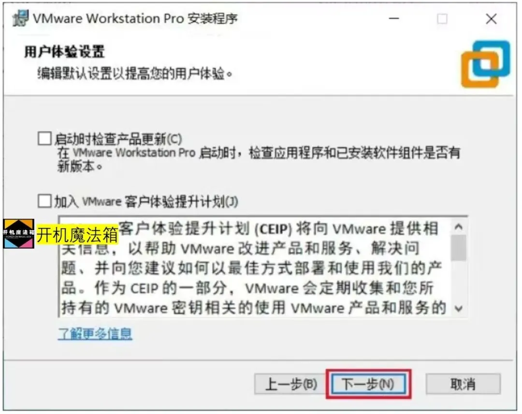The width and height of the screenshot is (522, 414).
Task: Tick 加入 VMware 客户体验提升计划 checkbox
Action: pyautogui.click(x=44, y=201)
